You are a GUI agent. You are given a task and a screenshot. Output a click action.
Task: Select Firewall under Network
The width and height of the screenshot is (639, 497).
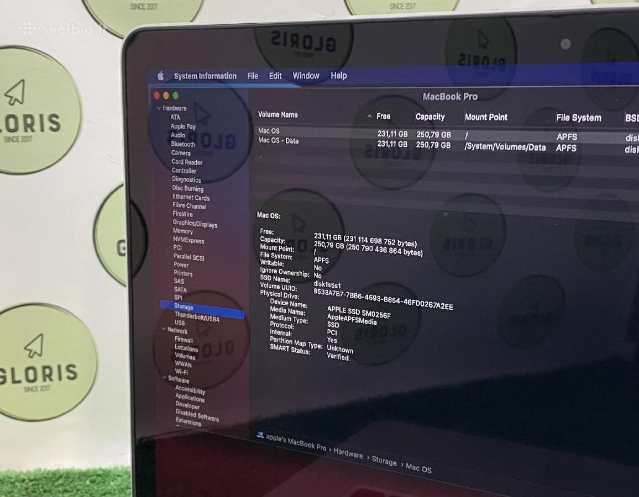pos(184,340)
